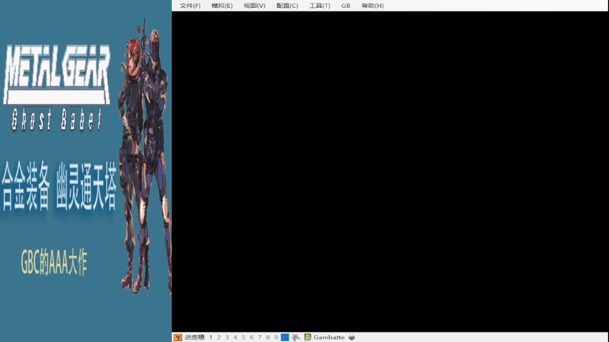Open the GB menu
Image resolution: width=609 pixels, height=342 pixels.
(346, 6)
